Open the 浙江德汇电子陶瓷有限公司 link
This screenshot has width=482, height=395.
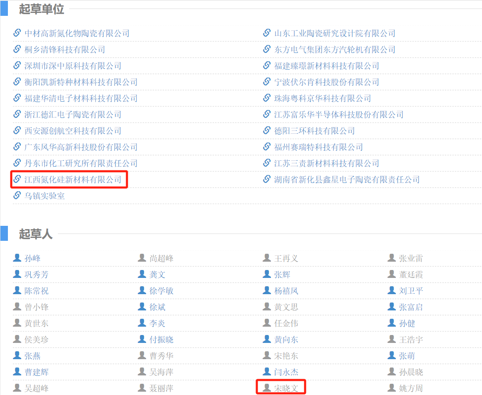point(73,115)
